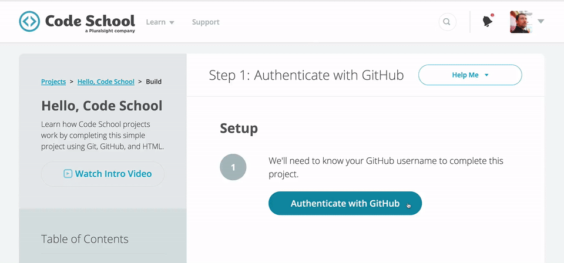564x263 pixels.
Task: Click the 'Learn how Code School projects' description
Action: pos(102,136)
